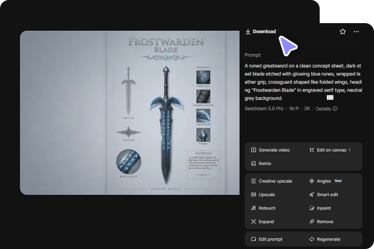Choose the Expand label

coord(266,221)
